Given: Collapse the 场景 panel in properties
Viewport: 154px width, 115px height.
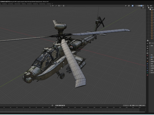Looking at the screenshot, I should pyautogui.click(x=152, y=46).
